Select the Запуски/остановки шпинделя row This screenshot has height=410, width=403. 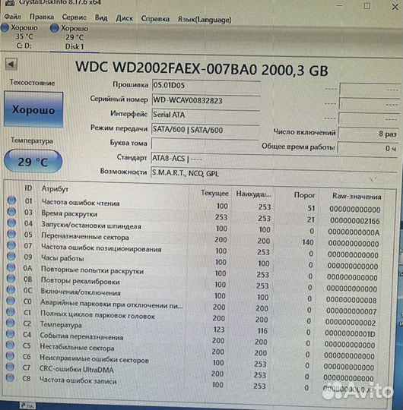tap(194, 227)
